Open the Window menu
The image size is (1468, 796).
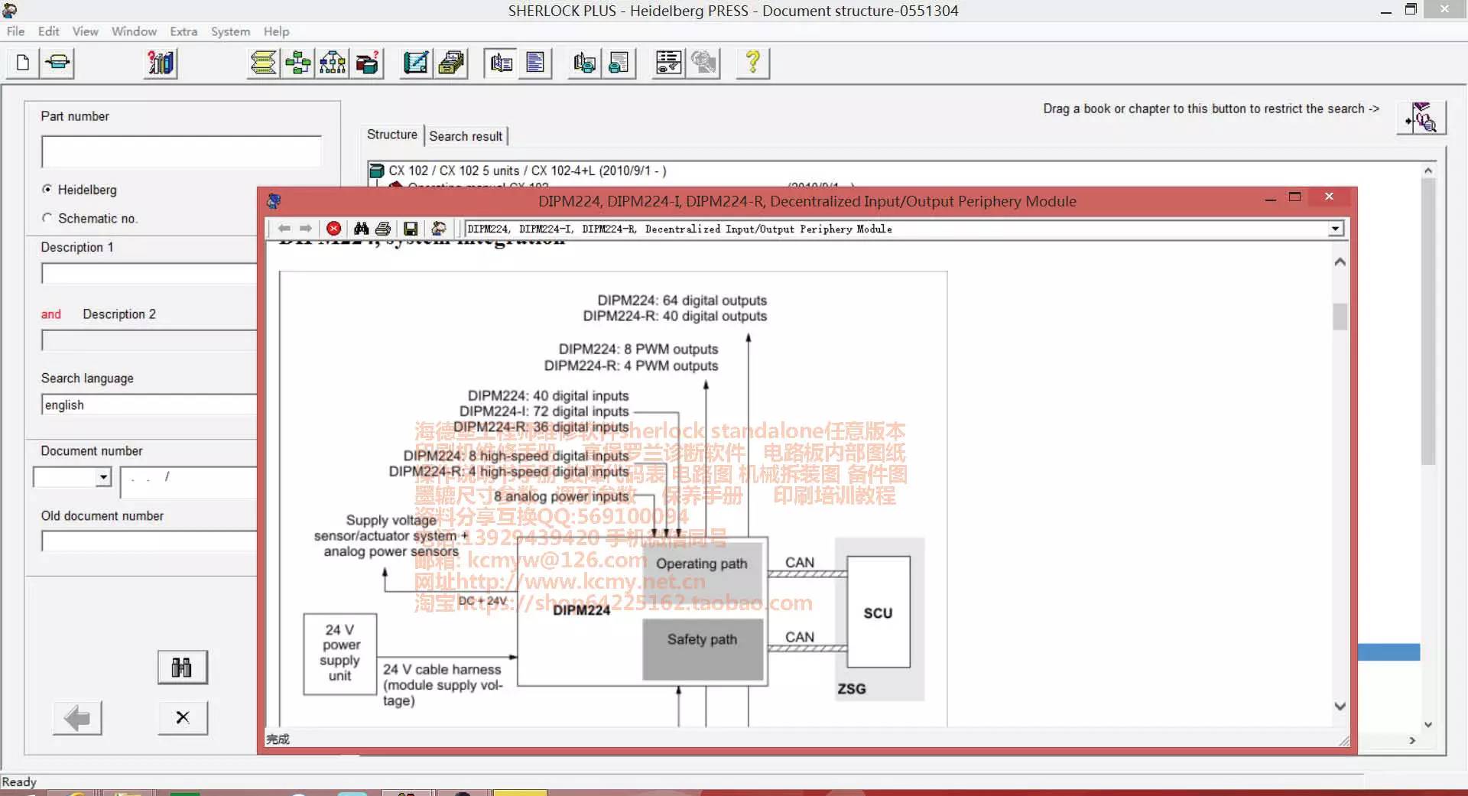[x=134, y=31]
